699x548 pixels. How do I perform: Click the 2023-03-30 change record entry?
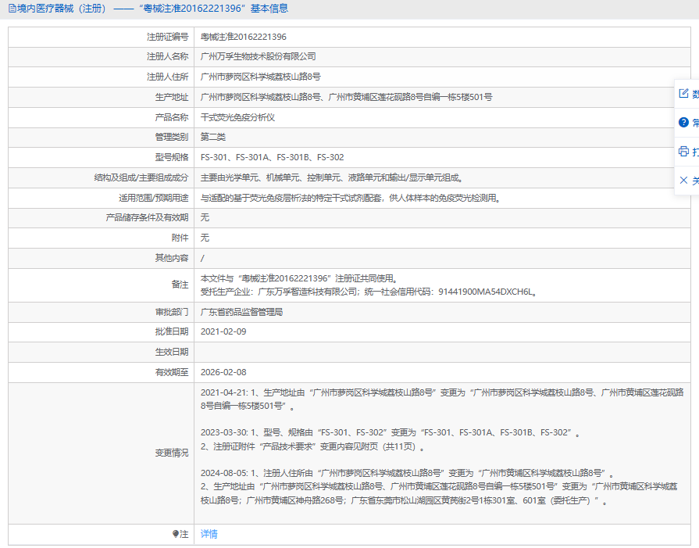pyautogui.click(x=391, y=432)
